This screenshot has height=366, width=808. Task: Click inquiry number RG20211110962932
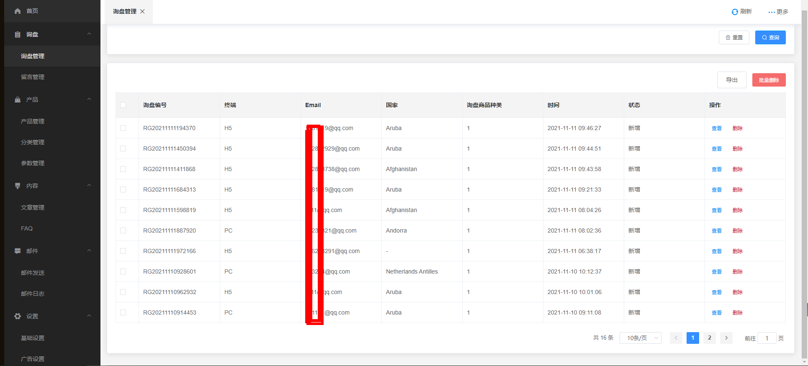(170, 292)
